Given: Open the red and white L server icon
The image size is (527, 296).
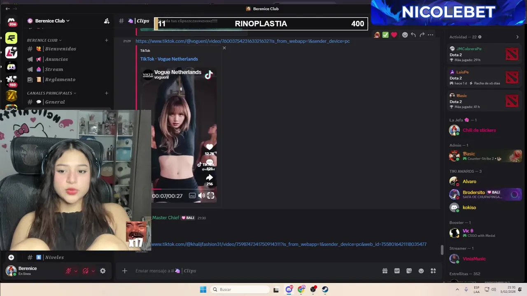Looking at the screenshot, I should [12, 53].
